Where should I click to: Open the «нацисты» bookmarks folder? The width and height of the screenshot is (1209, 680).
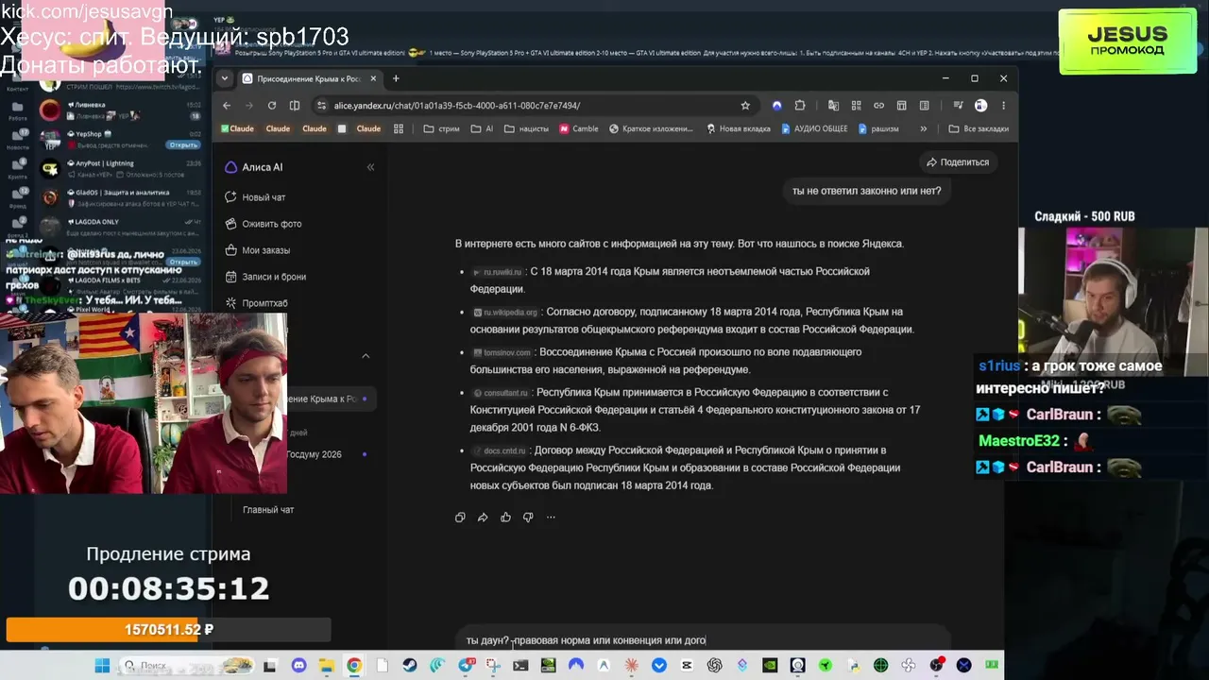[527, 128]
